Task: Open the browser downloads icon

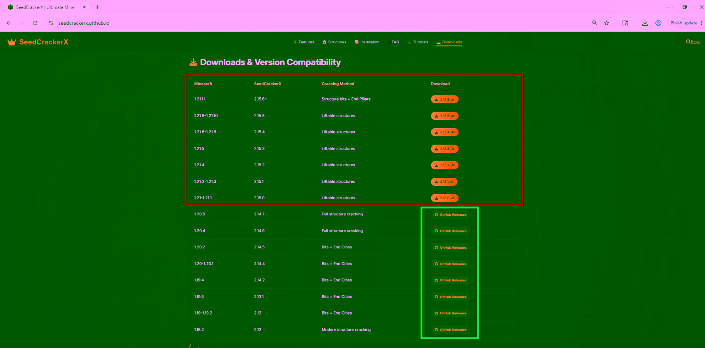Action: [645, 23]
